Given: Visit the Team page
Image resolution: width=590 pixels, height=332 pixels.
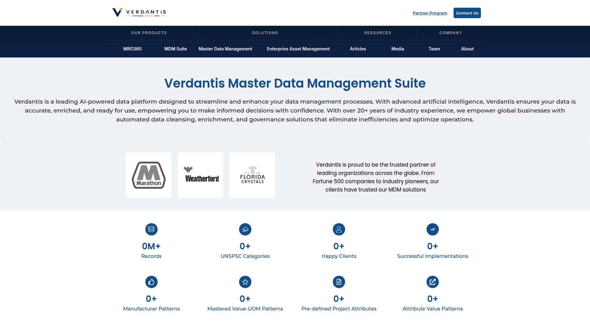Looking at the screenshot, I should coord(434,49).
